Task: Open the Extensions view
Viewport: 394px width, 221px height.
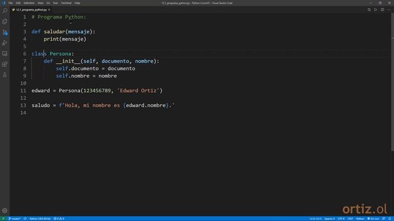Action: pos(4,64)
